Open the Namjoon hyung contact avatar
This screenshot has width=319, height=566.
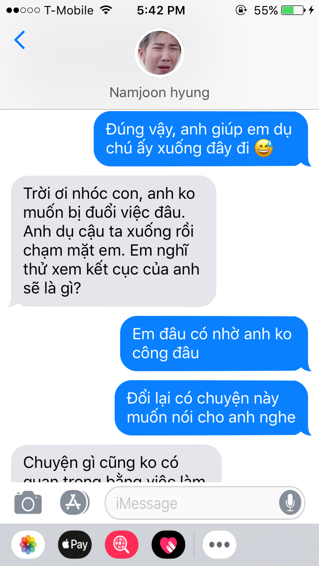point(159,53)
